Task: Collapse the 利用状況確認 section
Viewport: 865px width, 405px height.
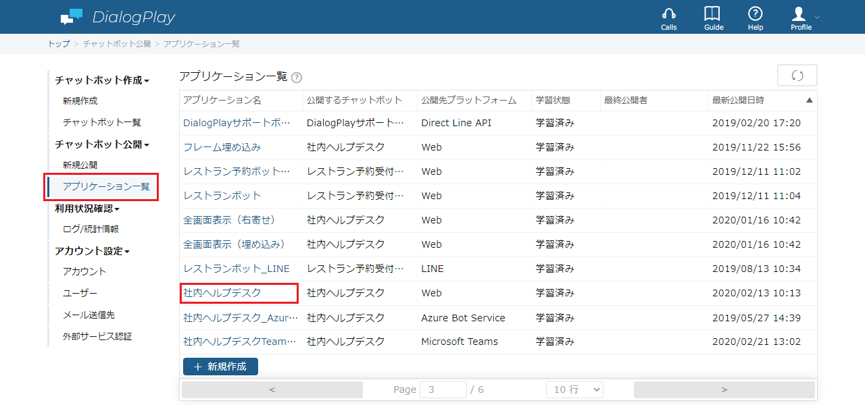Action: click(x=87, y=209)
